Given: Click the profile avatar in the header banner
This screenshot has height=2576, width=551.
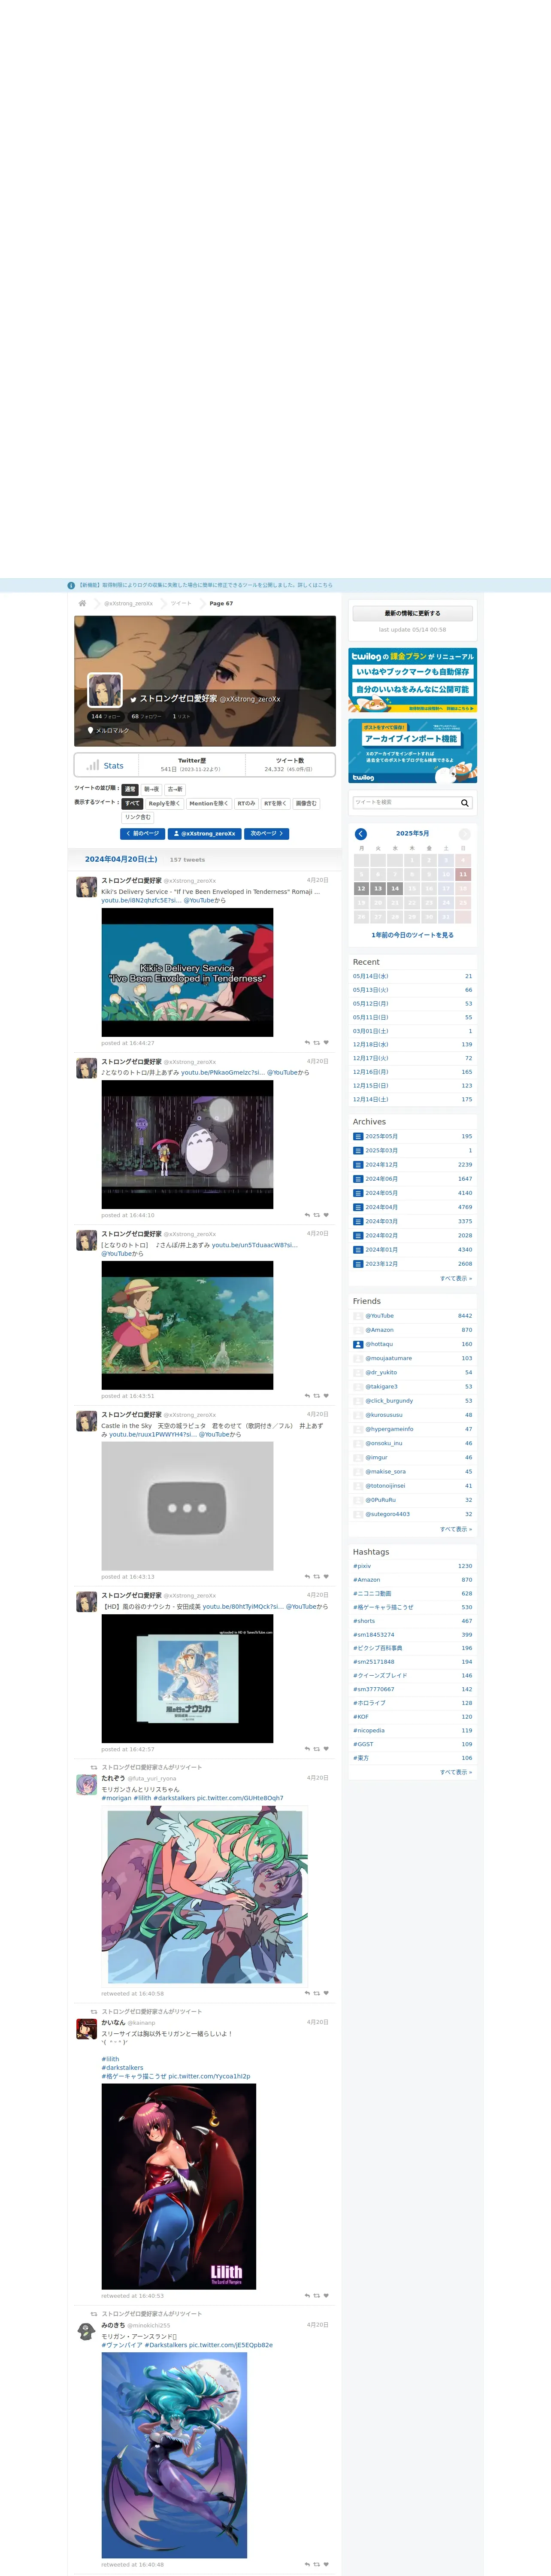Looking at the screenshot, I should 105,690.
